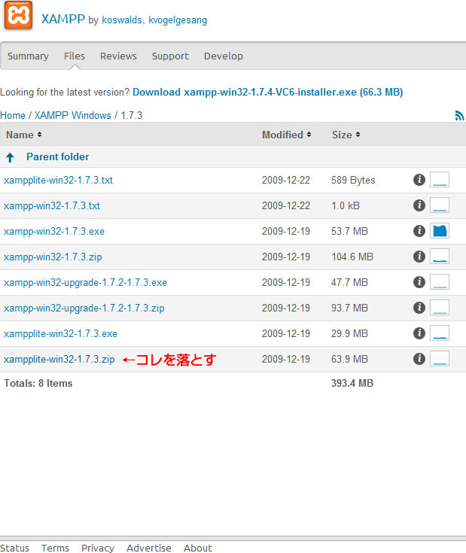Download xampplite-win32-1.7.3.exe file
Screen dimensions: 466x553
pos(60,333)
